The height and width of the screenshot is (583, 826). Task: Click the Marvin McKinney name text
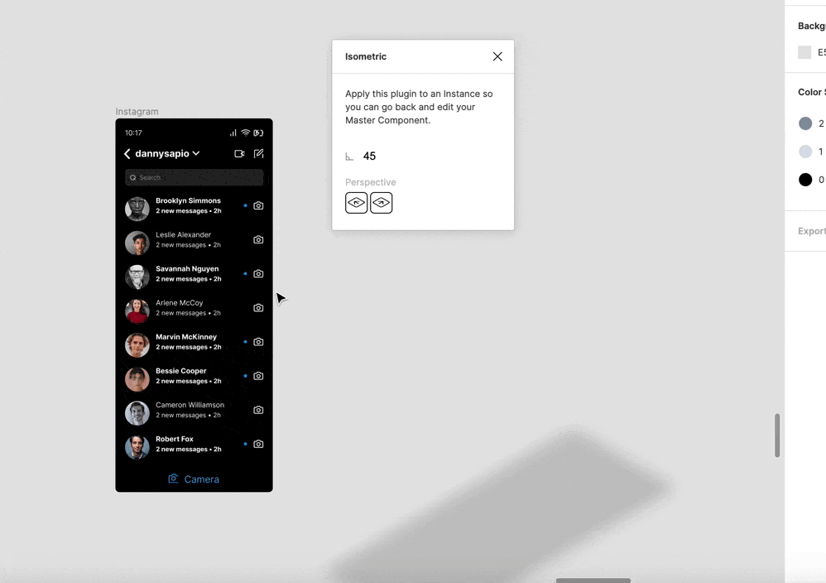click(186, 337)
